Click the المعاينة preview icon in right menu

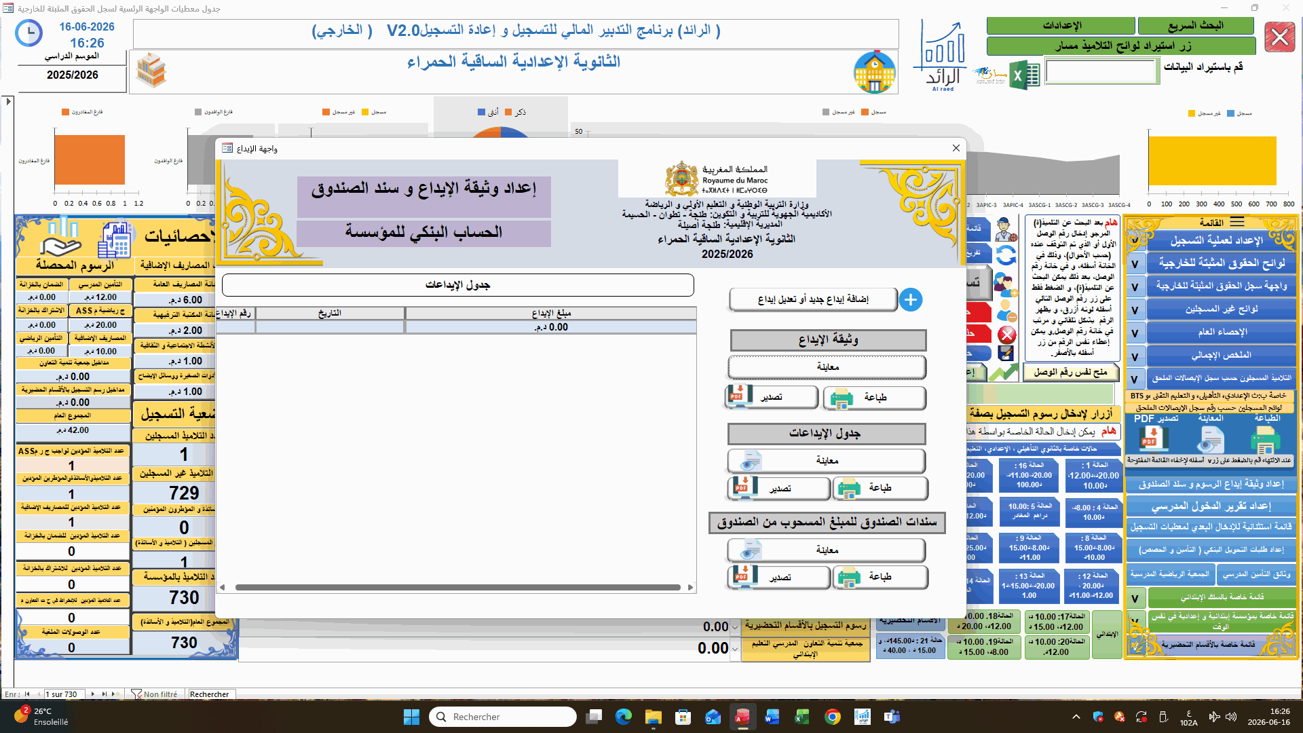[1209, 440]
